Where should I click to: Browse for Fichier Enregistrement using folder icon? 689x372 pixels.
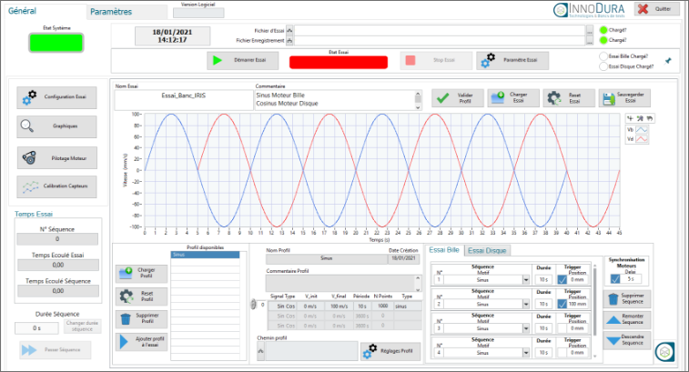point(289,40)
